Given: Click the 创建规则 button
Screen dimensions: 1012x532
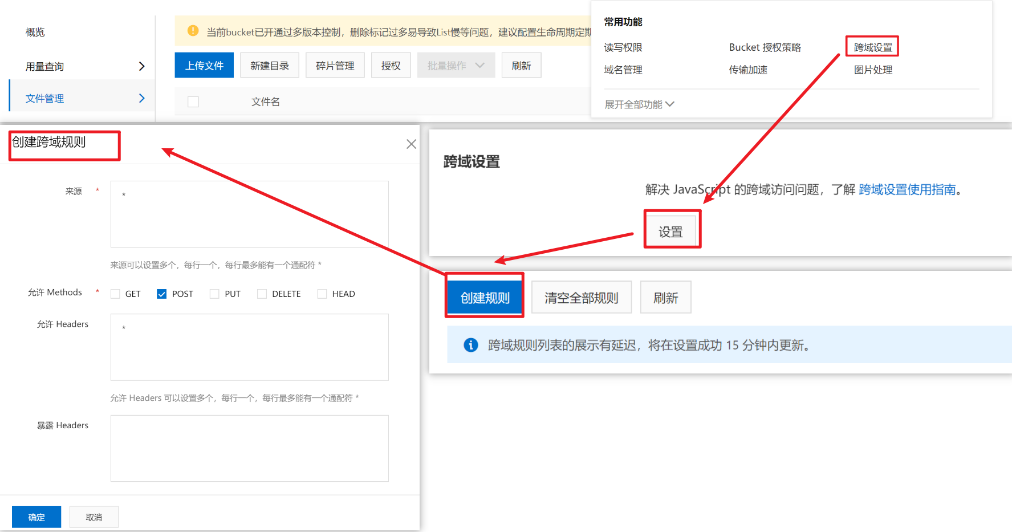Looking at the screenshot, I should pyautogui.click(x=485, y=297).
